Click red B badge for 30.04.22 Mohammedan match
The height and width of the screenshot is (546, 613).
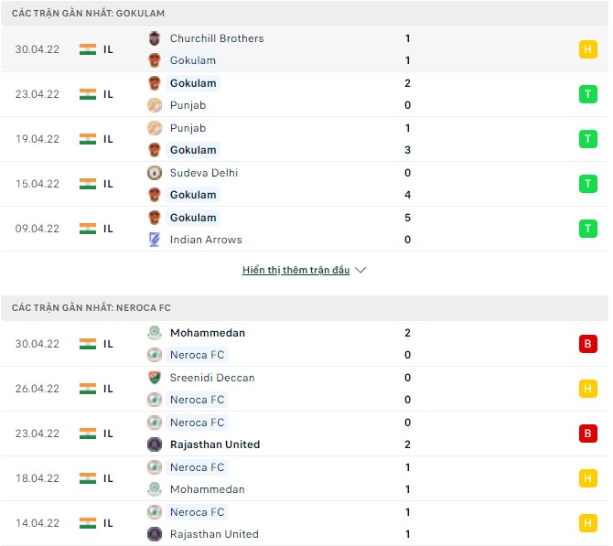pyautogui.click(x=587, y=344)
